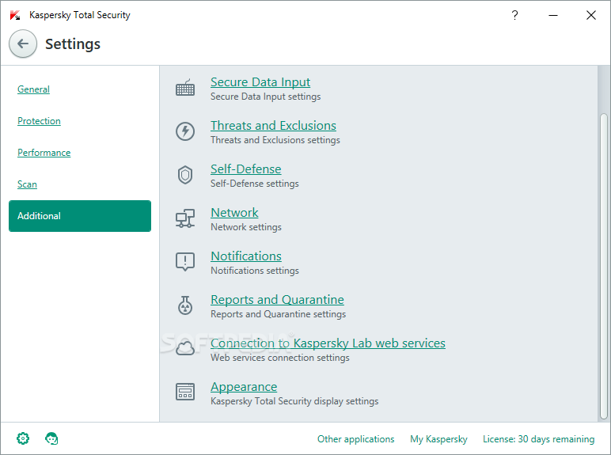Open the Secure Data Input link
611x455 pixels.
click(260, 82)
